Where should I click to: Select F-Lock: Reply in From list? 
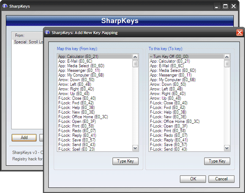pyautogui.click(x=95, y=135)
